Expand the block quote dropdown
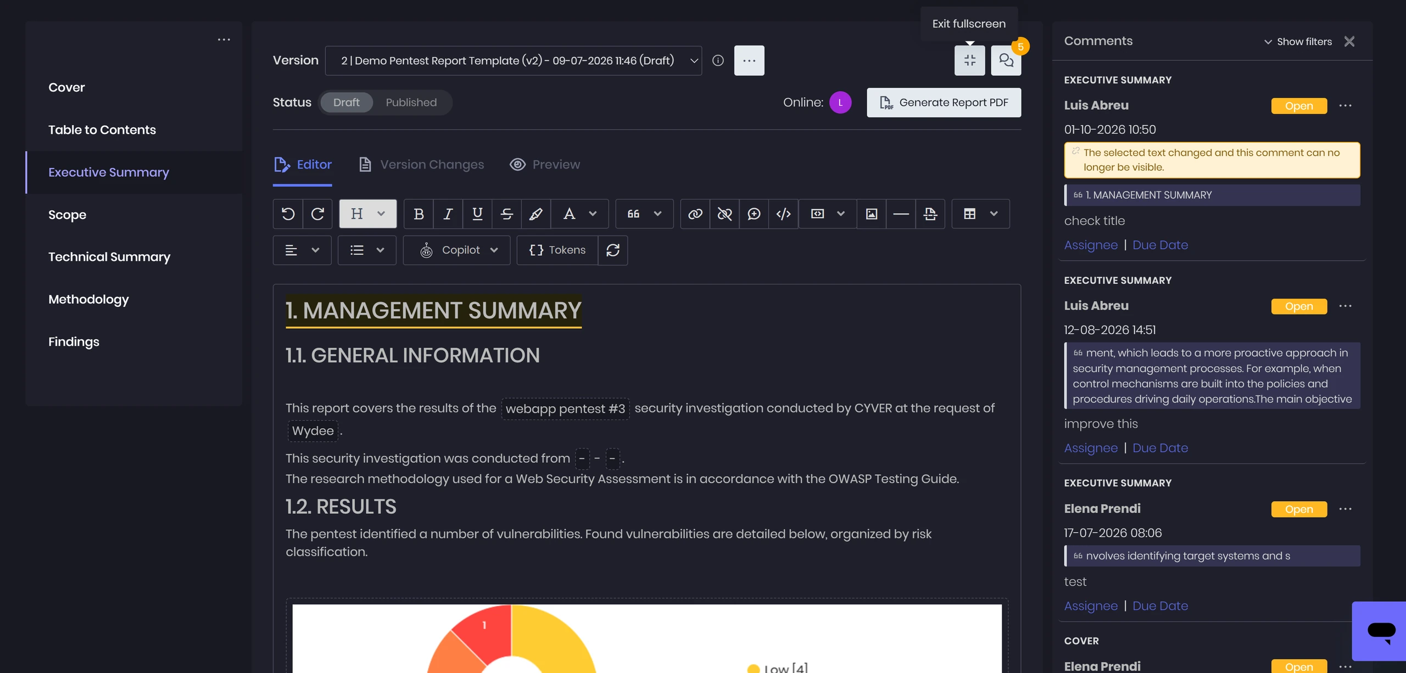The height and width of the screenshot is (673, 1406). point(644,214)
